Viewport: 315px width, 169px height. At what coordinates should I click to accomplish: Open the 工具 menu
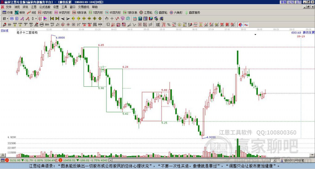(x=64, y=7)
